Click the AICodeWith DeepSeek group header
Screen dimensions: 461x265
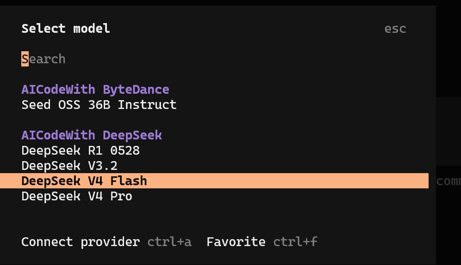point(92,135)
